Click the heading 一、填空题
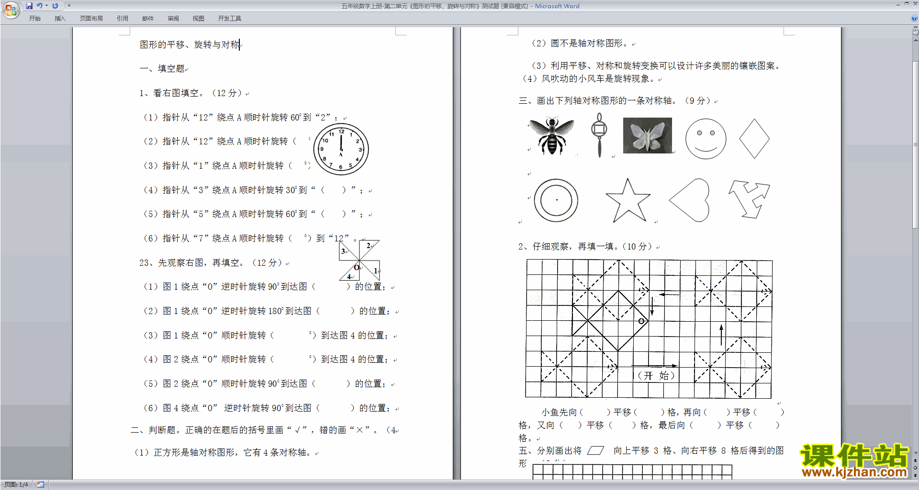 [162, 68]
